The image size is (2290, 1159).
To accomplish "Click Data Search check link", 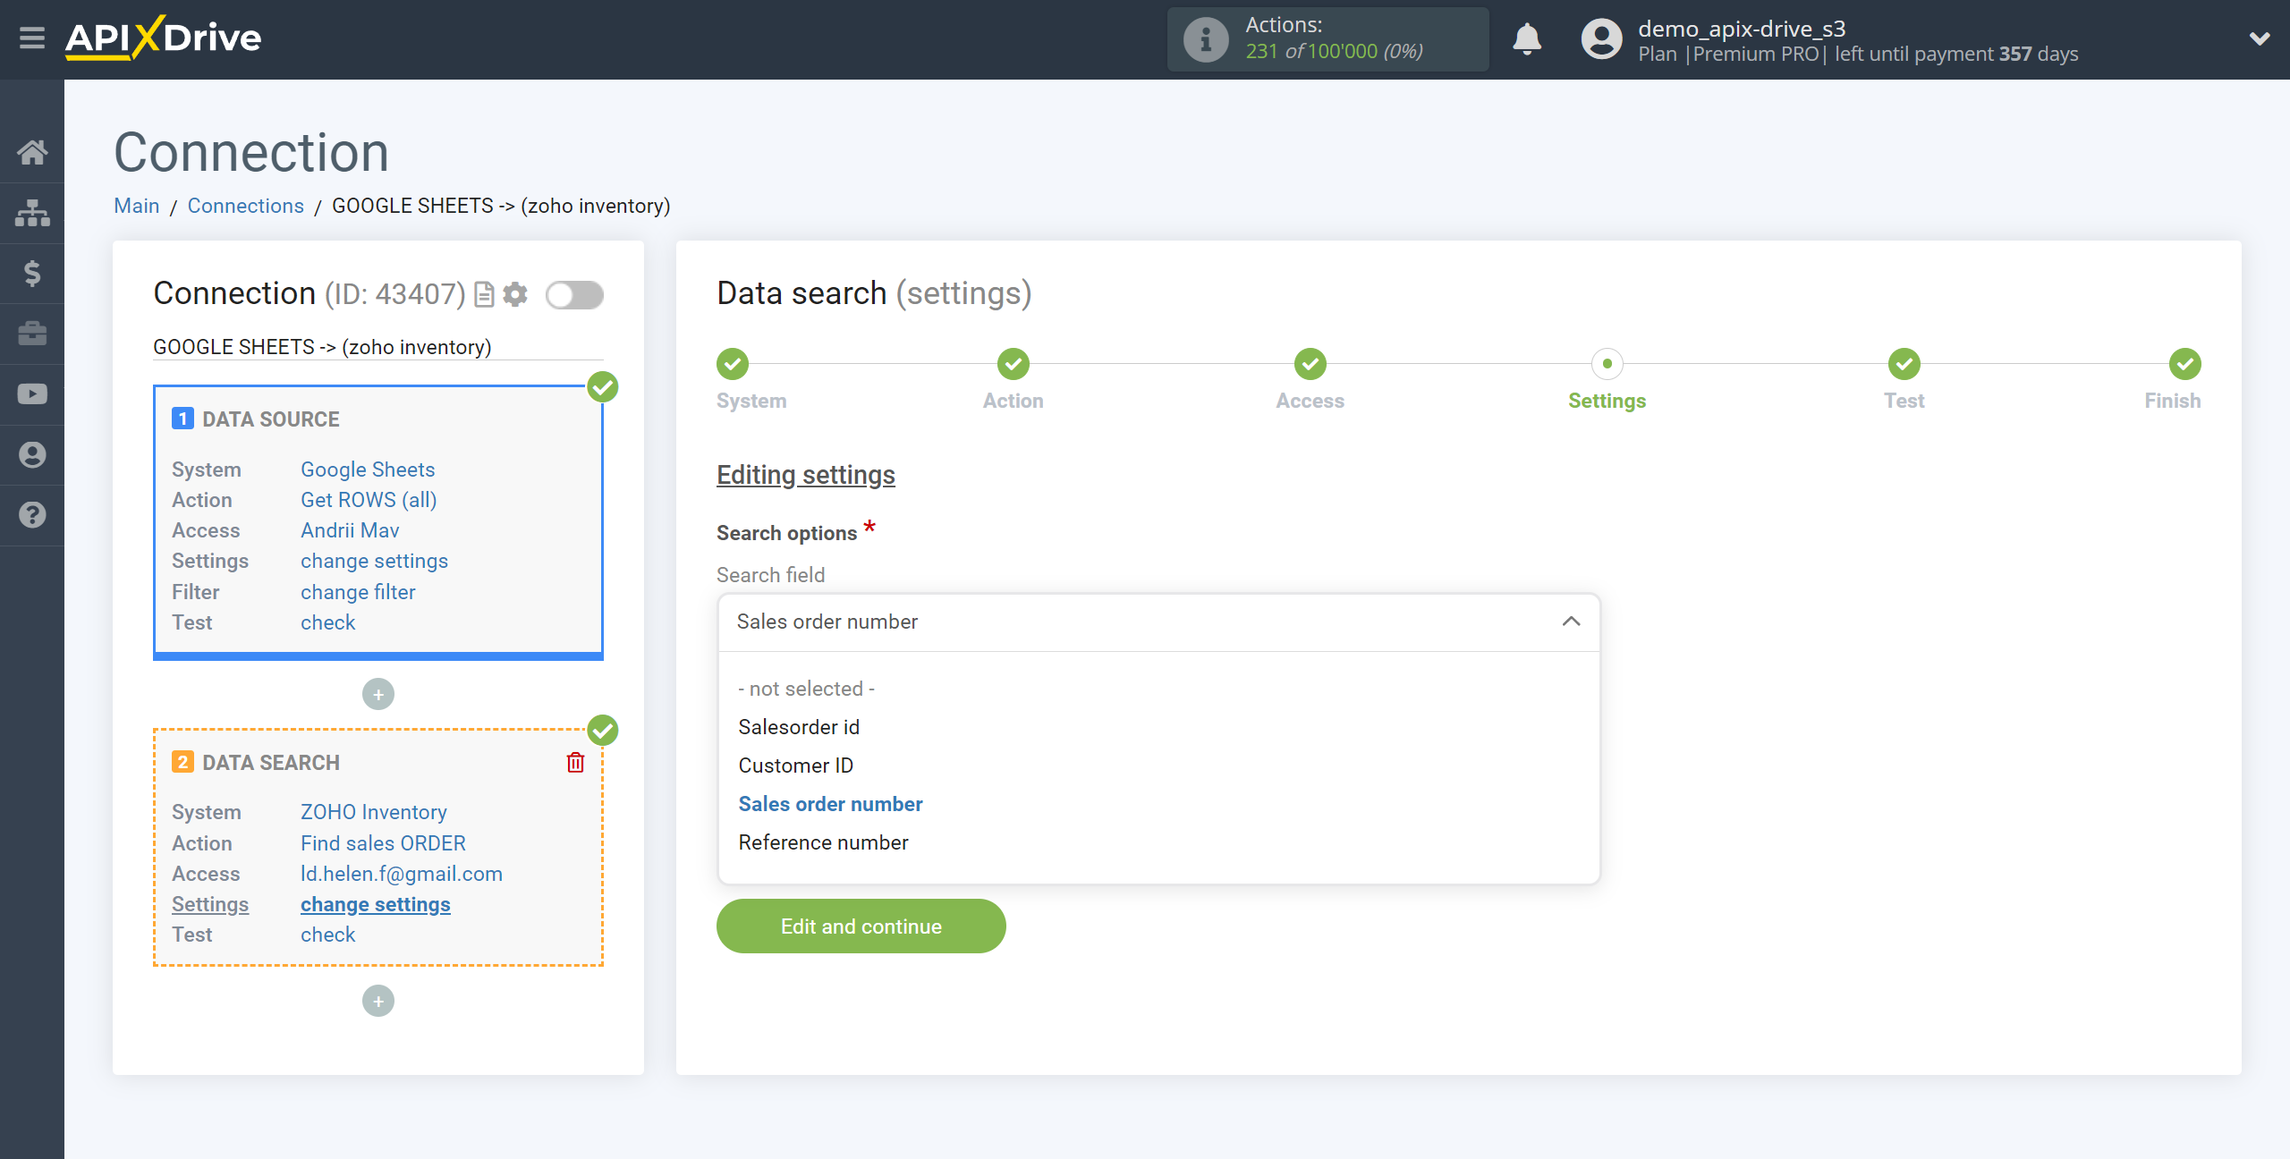I will [x=327, y=935].
